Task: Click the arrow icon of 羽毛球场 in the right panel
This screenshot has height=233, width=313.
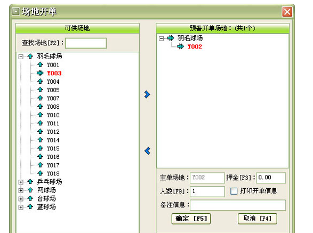Action: [171, 38]
